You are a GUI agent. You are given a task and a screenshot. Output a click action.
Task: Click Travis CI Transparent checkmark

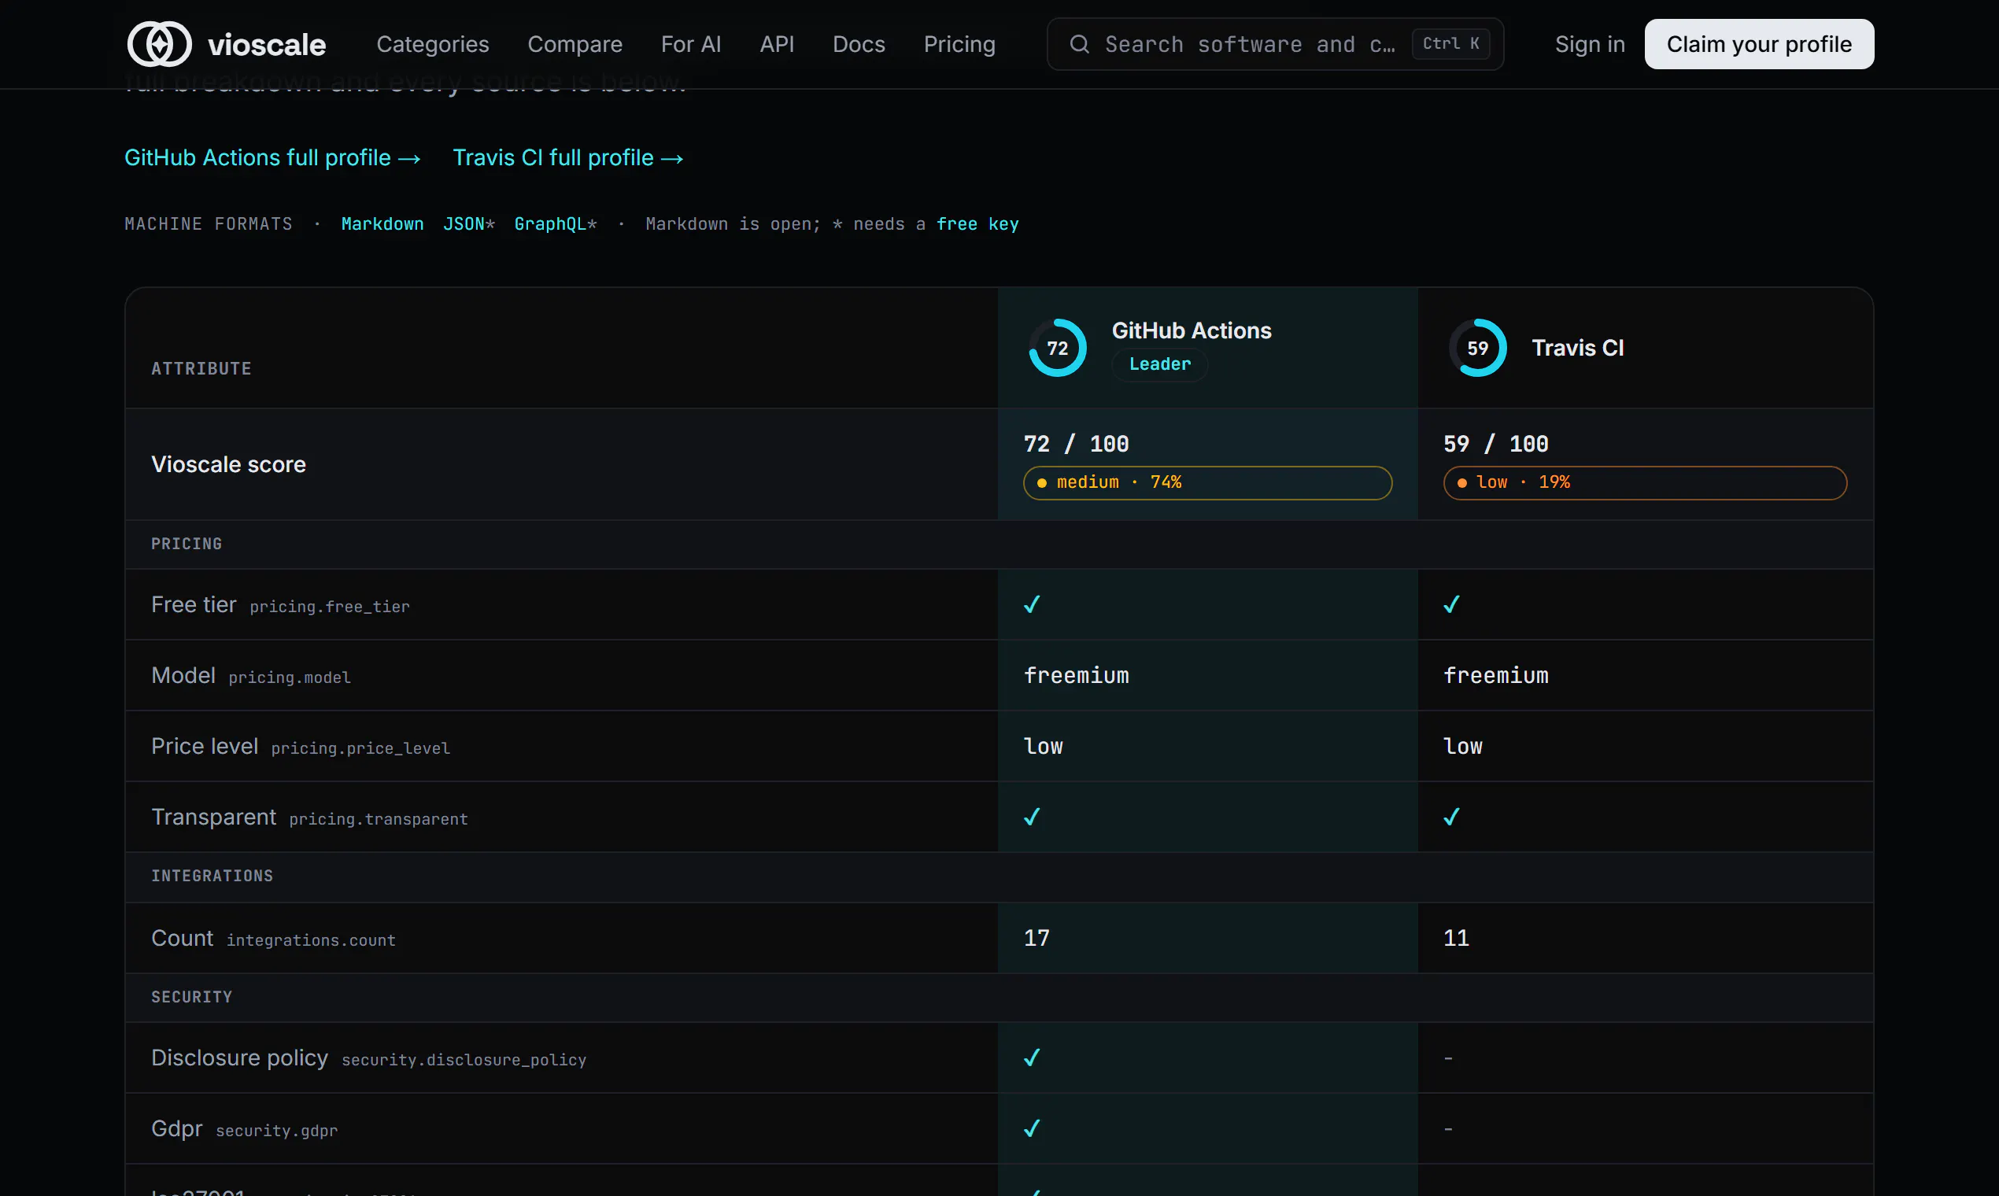coord(1452,818)
